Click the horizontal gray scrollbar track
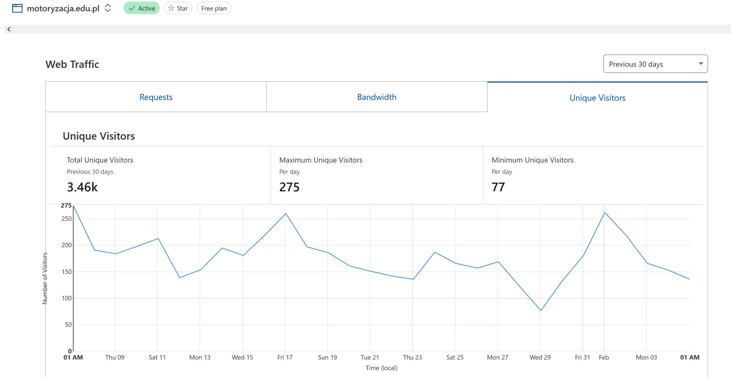This screenshot has width=731, height=377. point(371,29)
